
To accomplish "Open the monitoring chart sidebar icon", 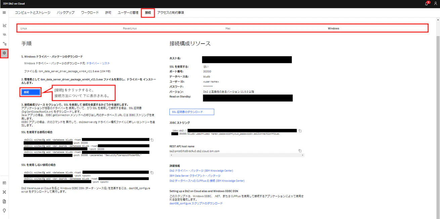I will coord(4,25).
